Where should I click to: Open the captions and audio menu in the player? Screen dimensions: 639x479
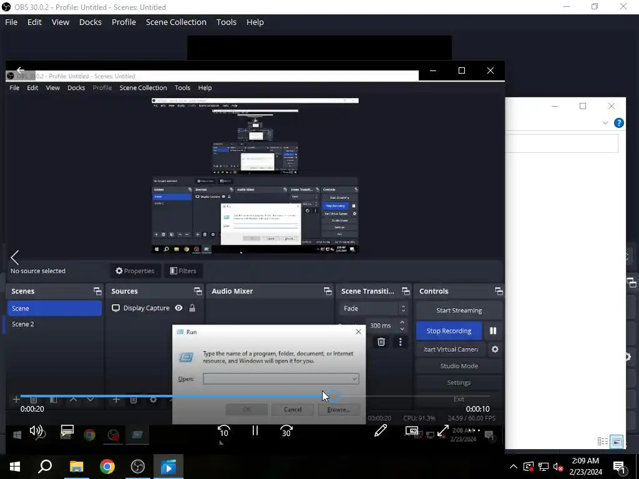67,430
